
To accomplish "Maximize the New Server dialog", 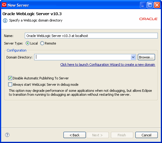I will click(x=150, y=5).
